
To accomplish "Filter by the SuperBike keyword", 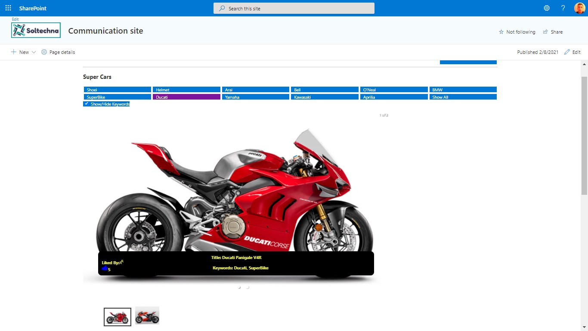I will [118, 97].
